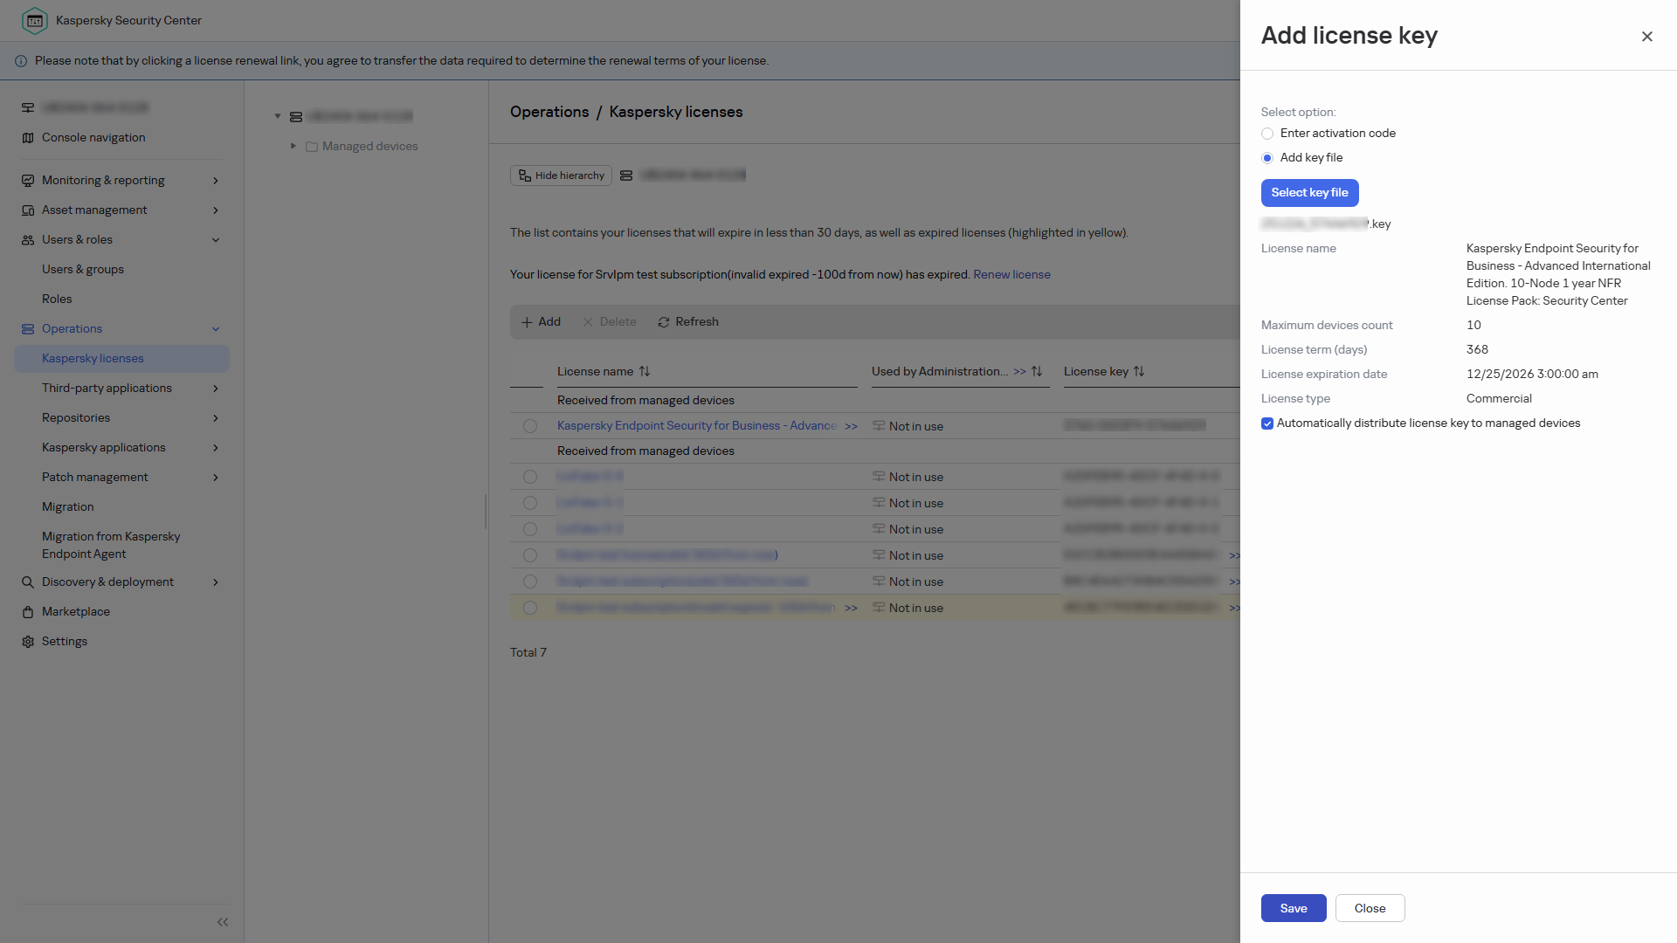The width and height of the screenshot is (1677, 943).
Task: Open the Migration page
Action: tap(67, 507)
